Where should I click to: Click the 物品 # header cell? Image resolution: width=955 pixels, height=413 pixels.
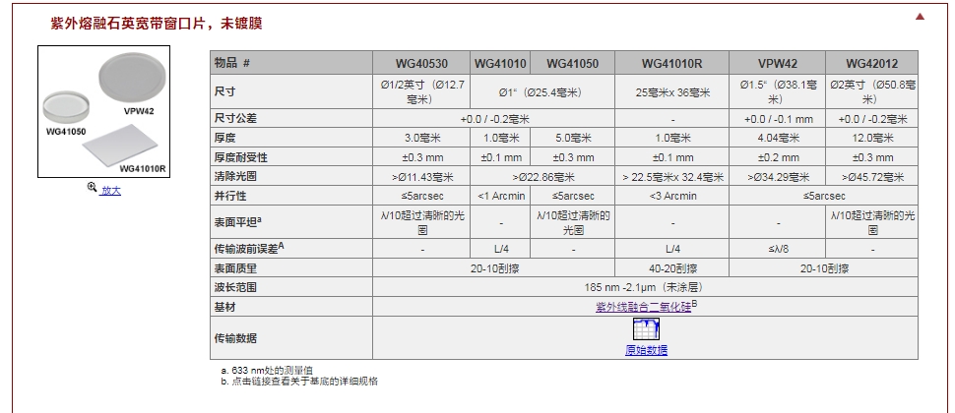(x=291, y=63)
